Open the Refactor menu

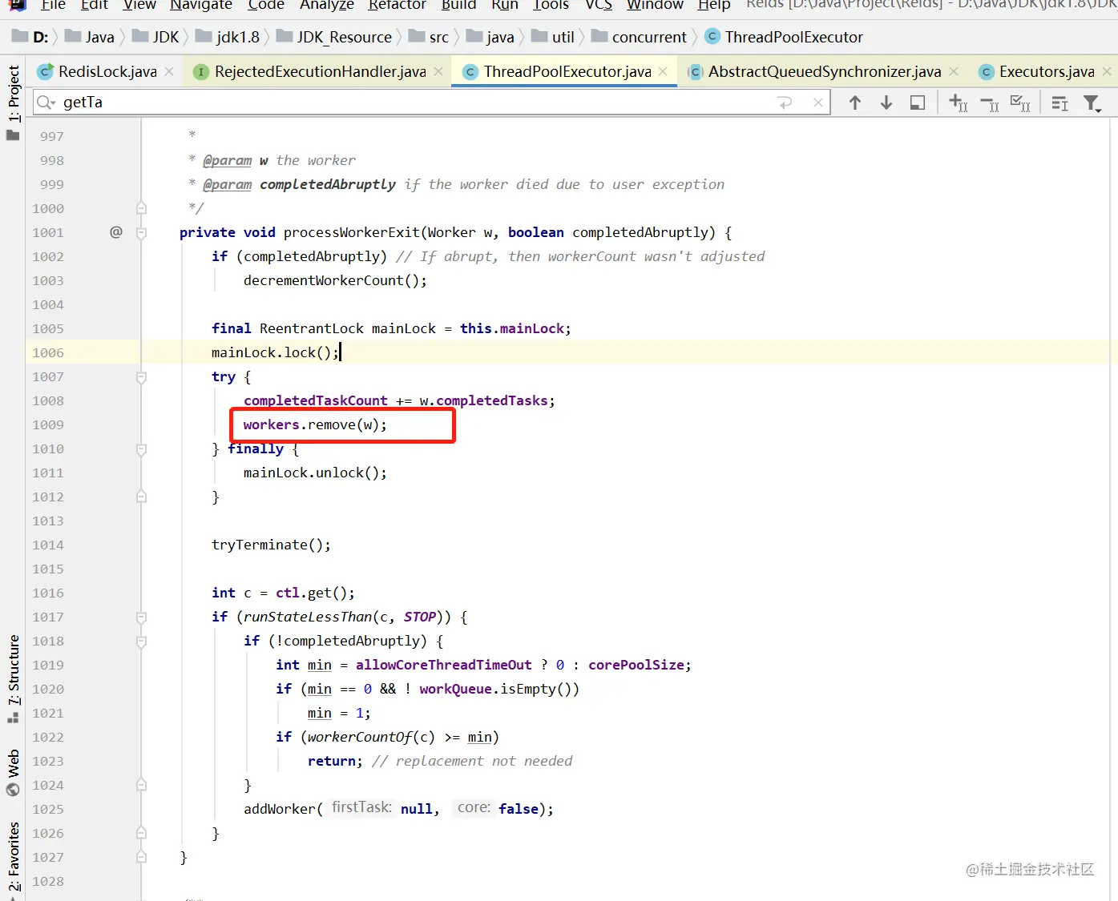point(398,5)
